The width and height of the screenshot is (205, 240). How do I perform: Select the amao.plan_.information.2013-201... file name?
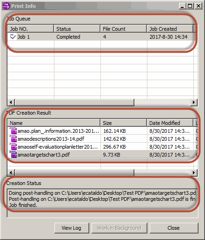point(58,131)
